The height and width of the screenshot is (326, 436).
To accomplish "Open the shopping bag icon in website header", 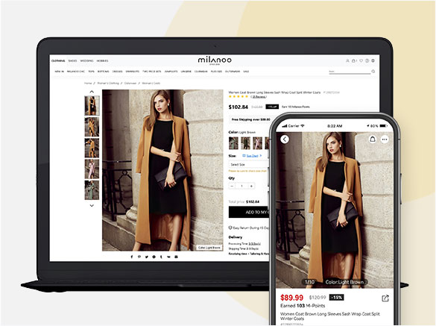I will point(354,60).
